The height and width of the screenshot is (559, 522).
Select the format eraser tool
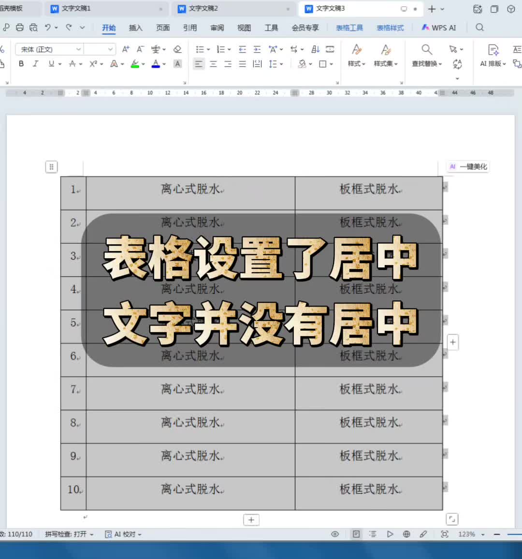click(177, 49)
